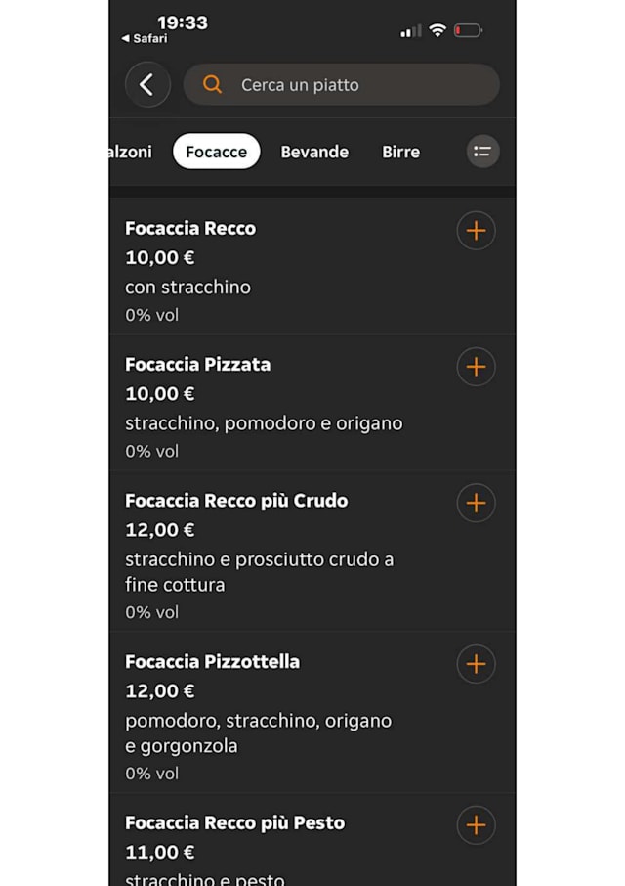Tap the back arrow button
Image resolution: width=625 pixels, height=886 pixels.
pos(147,85)
